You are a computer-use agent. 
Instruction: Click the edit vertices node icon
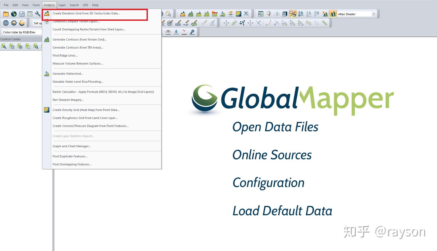tap(242, 23)
